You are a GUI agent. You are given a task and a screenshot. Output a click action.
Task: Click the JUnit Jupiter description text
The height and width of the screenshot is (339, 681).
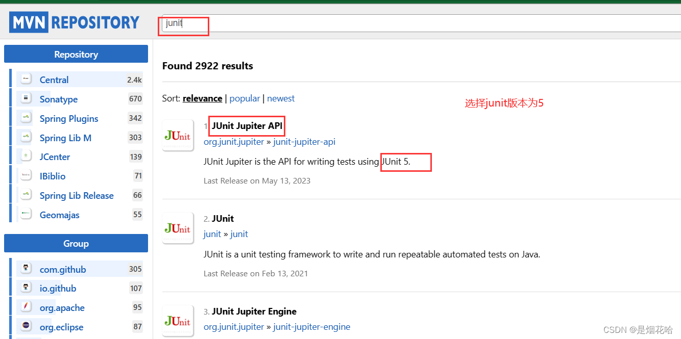click(307, 162)
